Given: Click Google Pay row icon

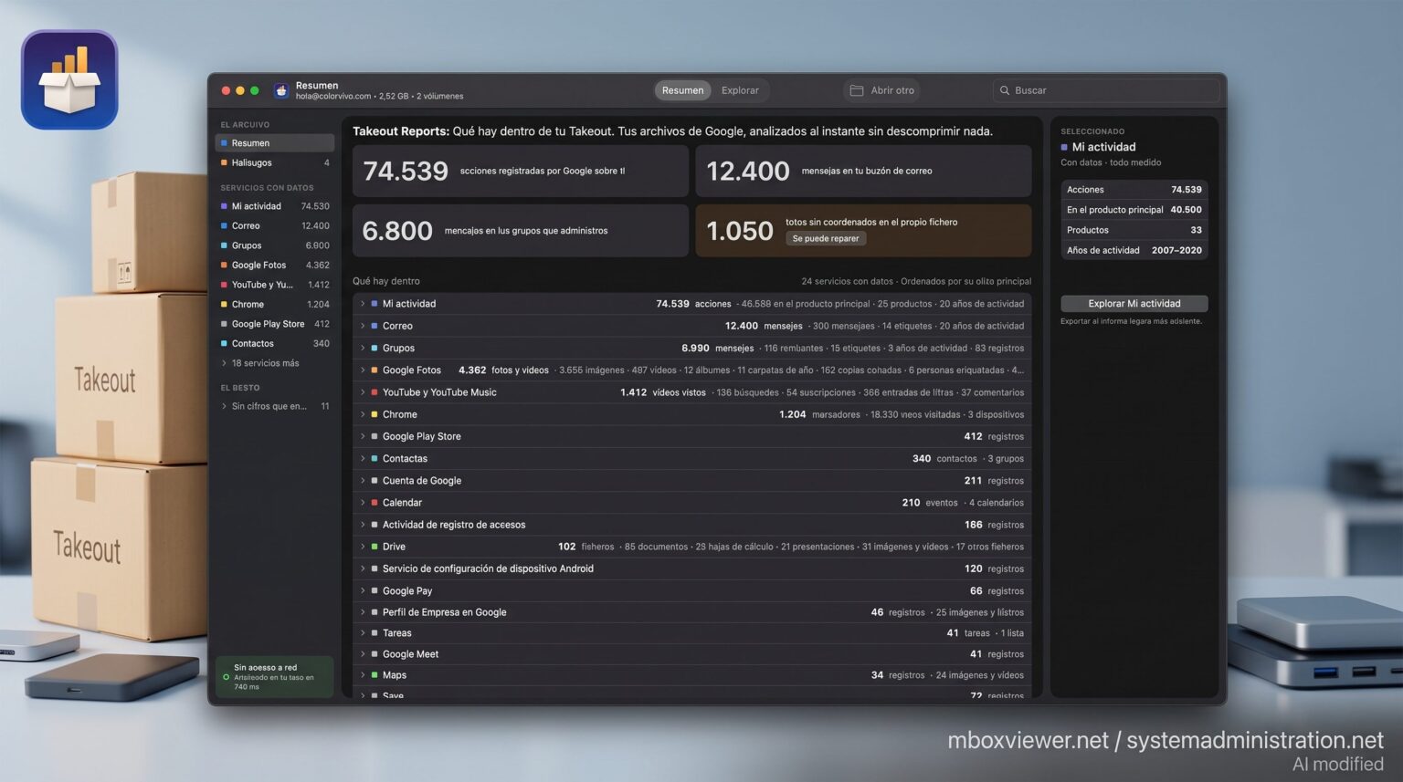Looking at the screenshot, I should click(x=374, y=590).
